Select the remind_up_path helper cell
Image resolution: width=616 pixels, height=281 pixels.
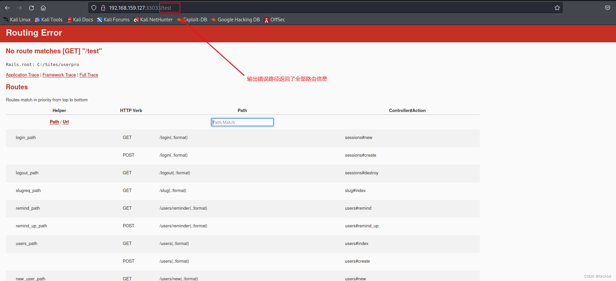(x=31, y=226)
